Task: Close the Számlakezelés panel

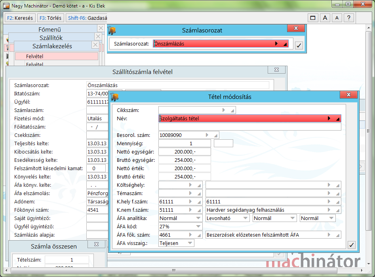Action: click(x=95, y=45)
